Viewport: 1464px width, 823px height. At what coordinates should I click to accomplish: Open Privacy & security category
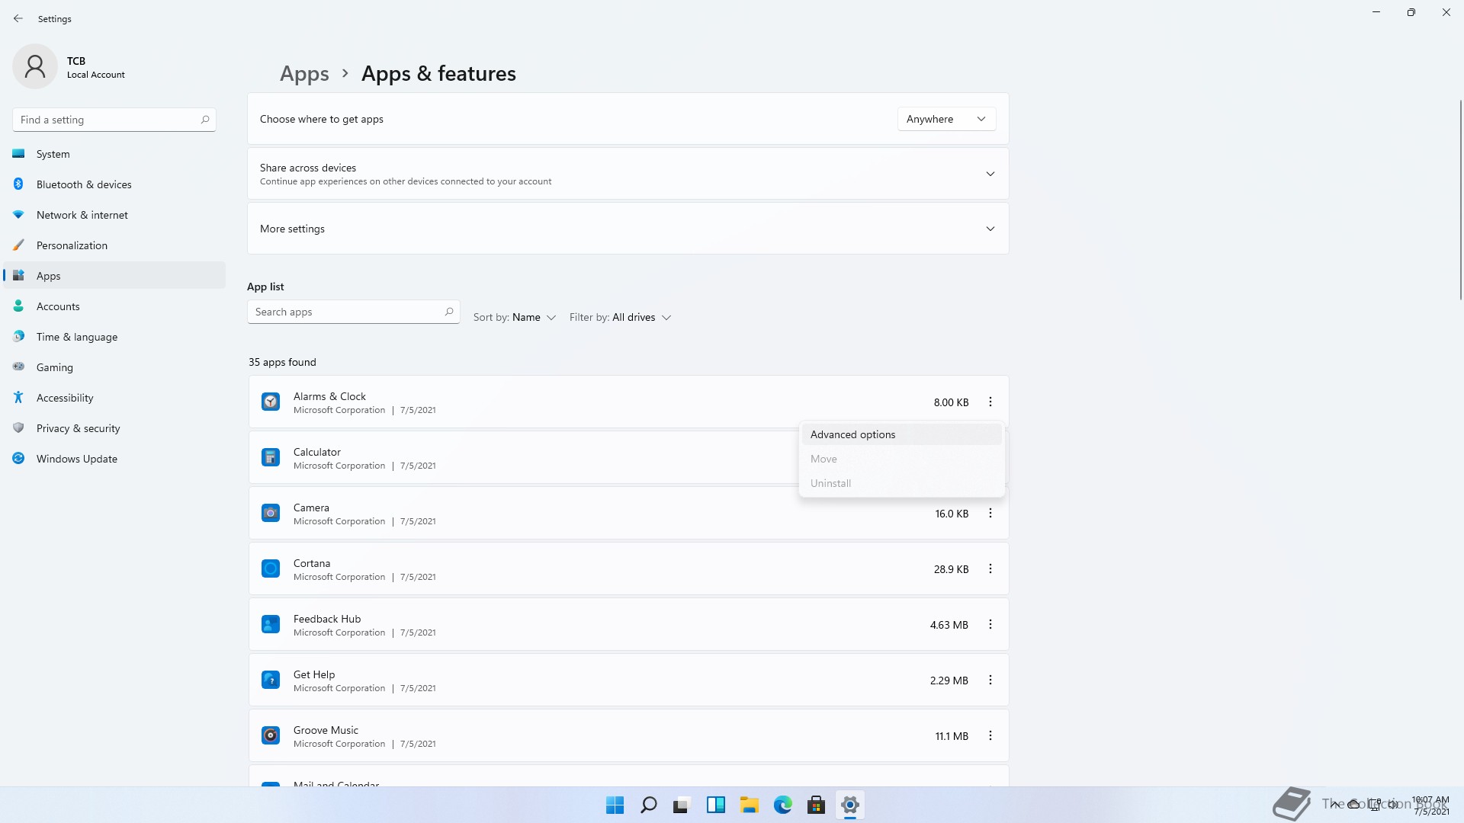coord(114,428)
